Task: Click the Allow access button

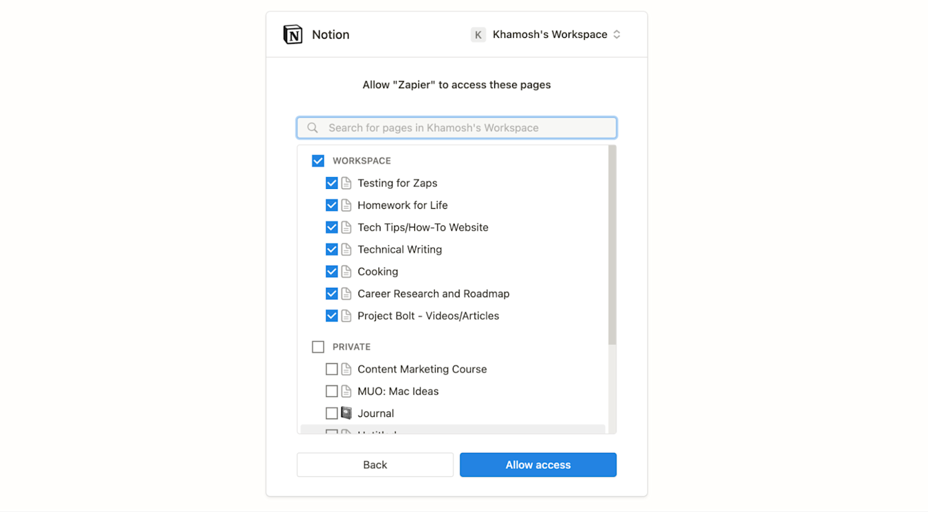Action: [x=538, y=465]
